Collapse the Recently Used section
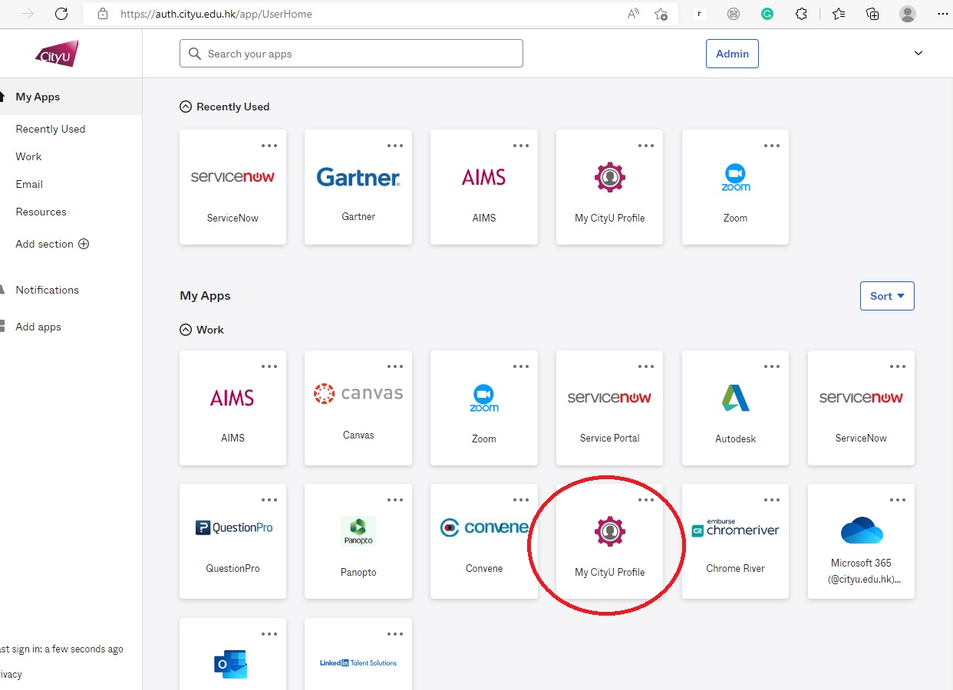The image size is (953, 690). tap(185, 107)
